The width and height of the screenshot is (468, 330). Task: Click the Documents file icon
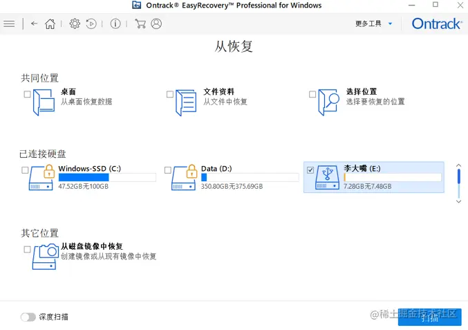tap(186, 102)
